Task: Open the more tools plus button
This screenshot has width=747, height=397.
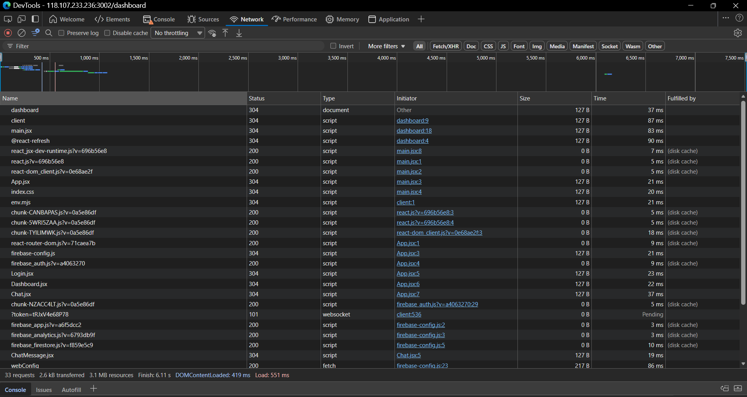Action: pos(421,19)
